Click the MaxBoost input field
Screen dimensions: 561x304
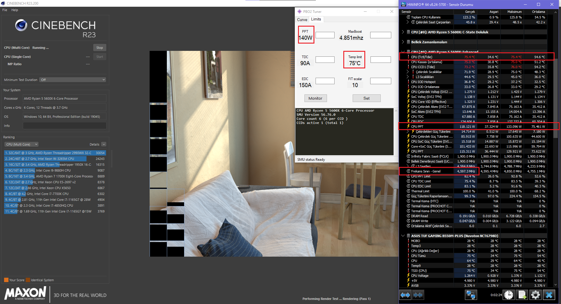coord(380,35)
